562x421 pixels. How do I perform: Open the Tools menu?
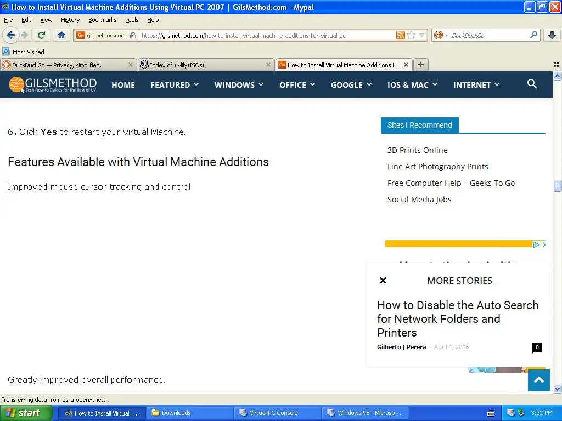pos(132,20)
